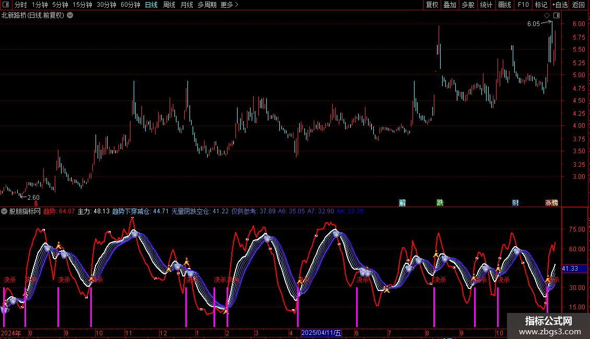Select the 日线 daily tab
Viewport: 590px width, 339px height.
[151, 5]
